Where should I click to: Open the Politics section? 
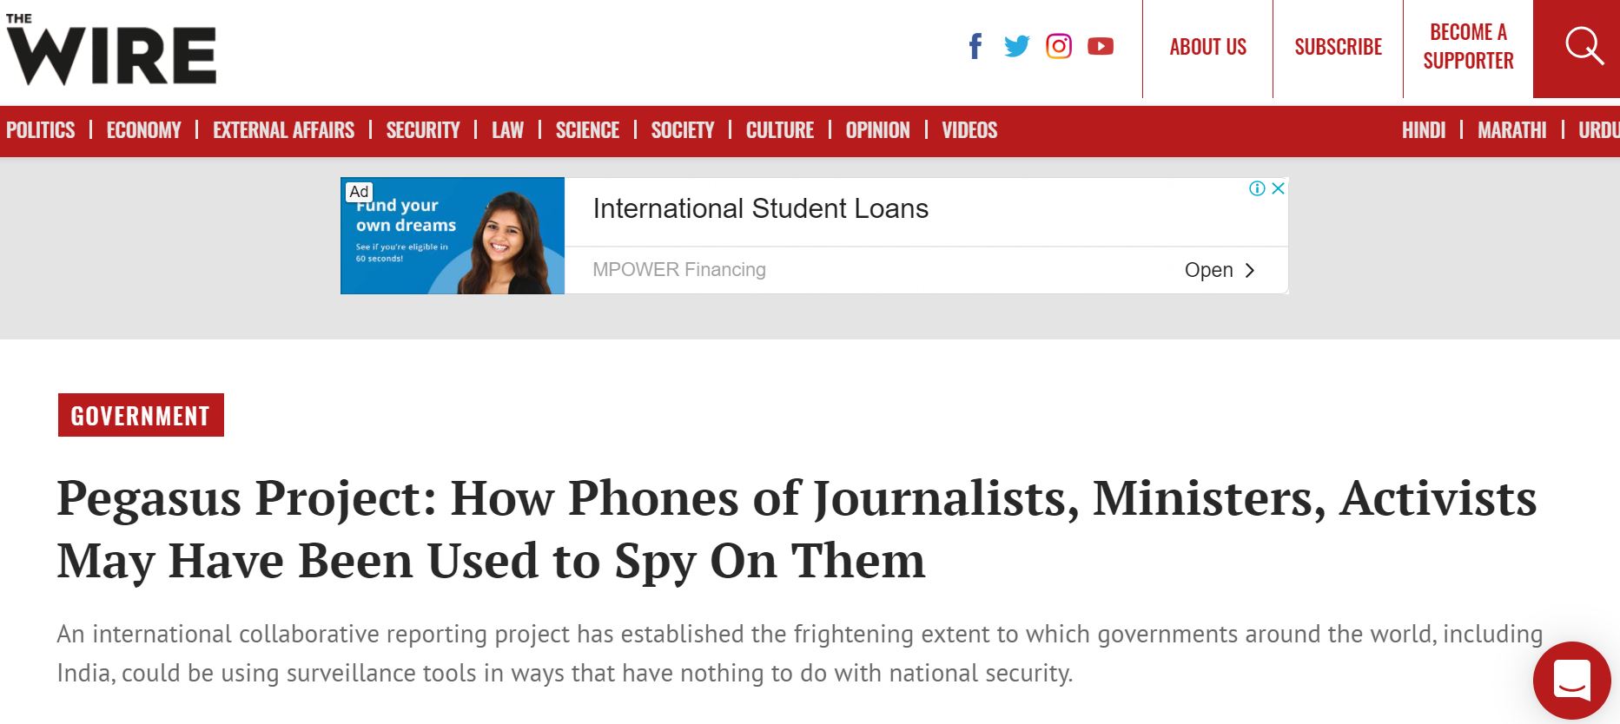tap(41, 130)
